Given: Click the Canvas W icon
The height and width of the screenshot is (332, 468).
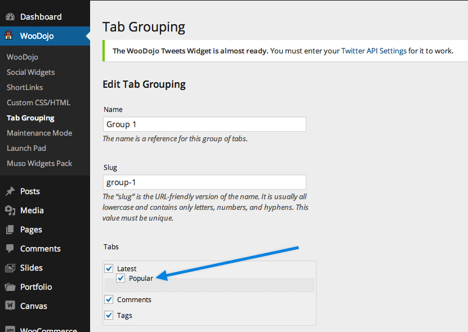Looking at the screenshot, I should coord(10,306).
